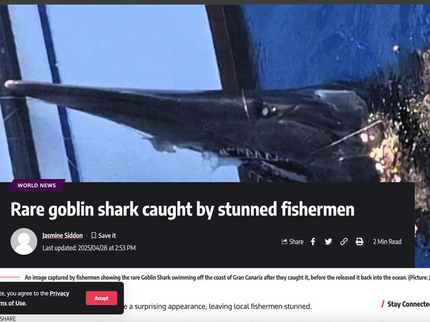This screenshot has height=322, width=430.
Task: Copy the article link via chain icon
Action: pyautogui.click(x=344, y=241)
